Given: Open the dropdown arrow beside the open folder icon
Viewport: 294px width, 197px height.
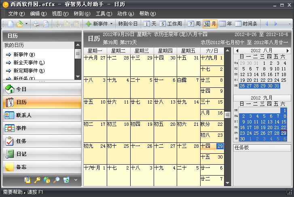Looking at the screenshot, I should coord(27,24).
